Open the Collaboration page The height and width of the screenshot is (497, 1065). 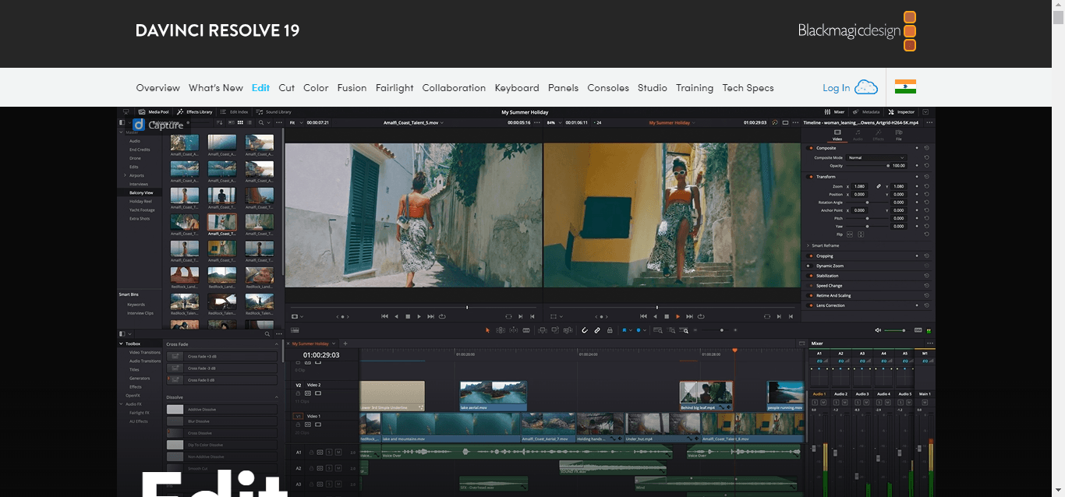(454, 88)
